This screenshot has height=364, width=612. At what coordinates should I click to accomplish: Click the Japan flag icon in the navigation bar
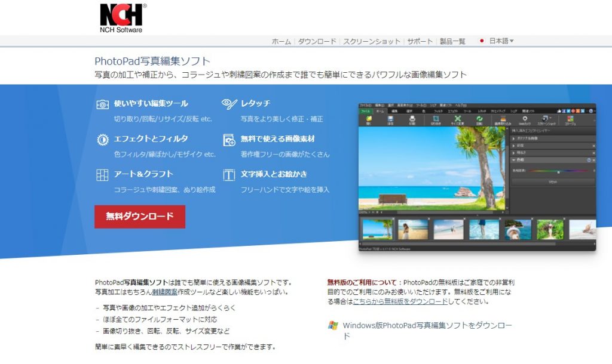click(482, 41)
